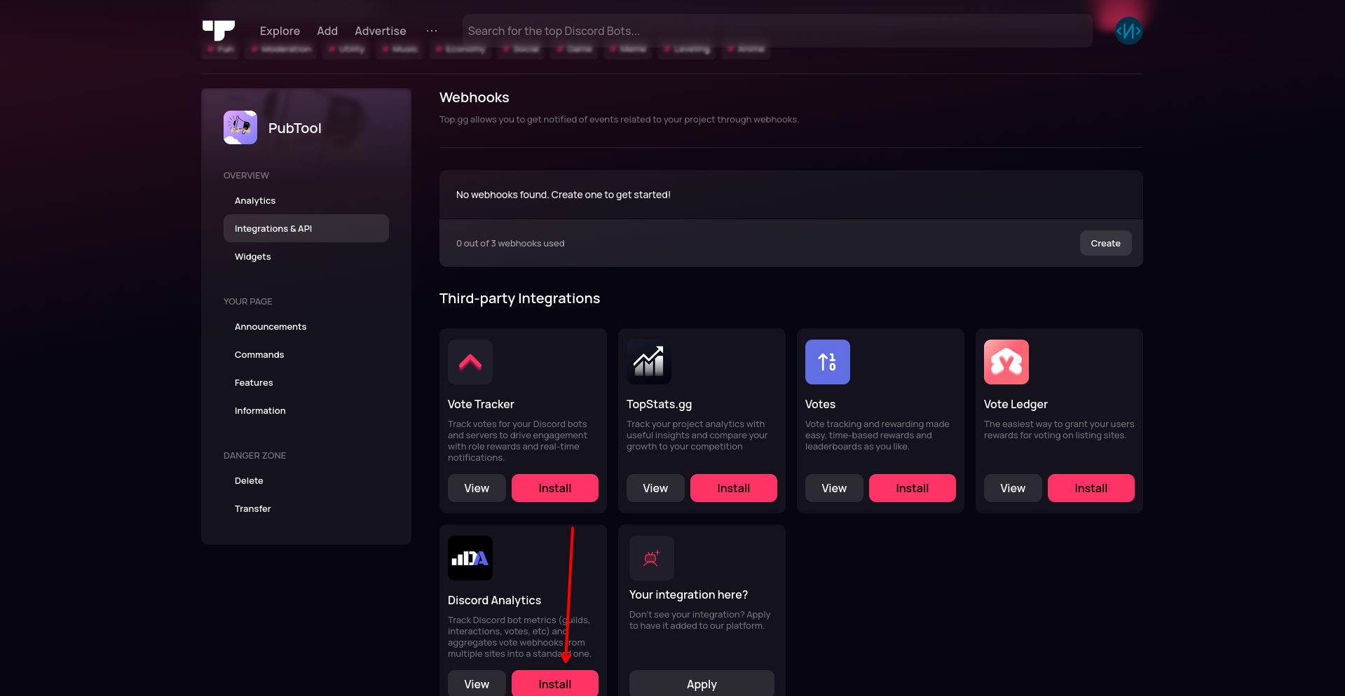The height and width of the screenshot is (696, 1345).
Task: Open the Advertise nav item
Action: [380, 31]
